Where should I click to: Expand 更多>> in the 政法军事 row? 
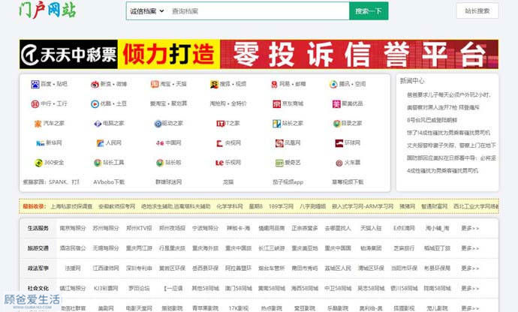pyautogui.click(x=470, y=268)
